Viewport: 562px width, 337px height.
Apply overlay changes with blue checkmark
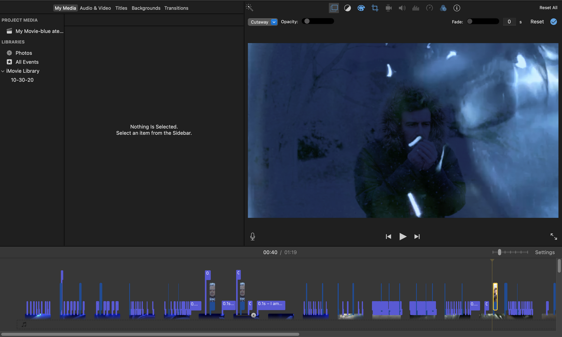pyautogui.click(x=553, y=22)
